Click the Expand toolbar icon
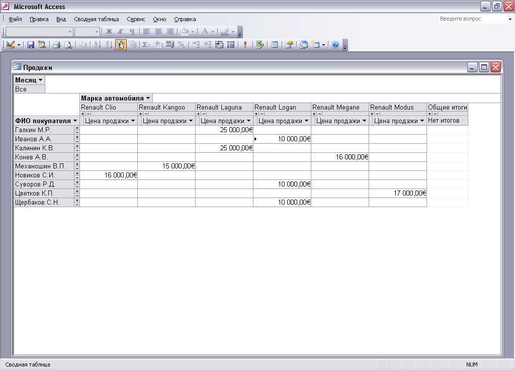The height and width of the screenshot is (371, 515). (x=208, y=45)
